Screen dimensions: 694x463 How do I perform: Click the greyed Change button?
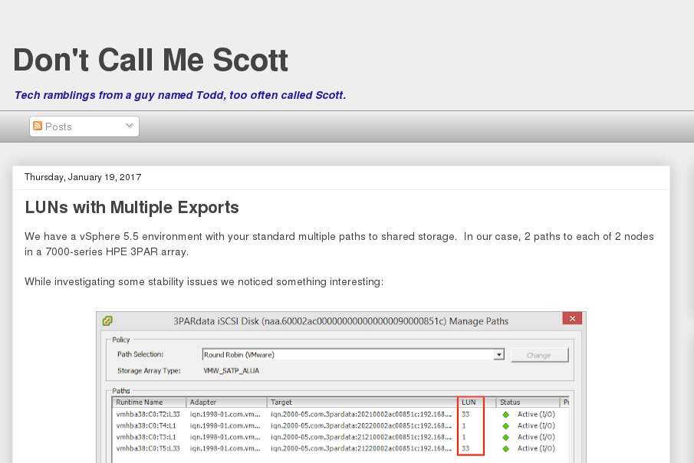tap(539, 355)
